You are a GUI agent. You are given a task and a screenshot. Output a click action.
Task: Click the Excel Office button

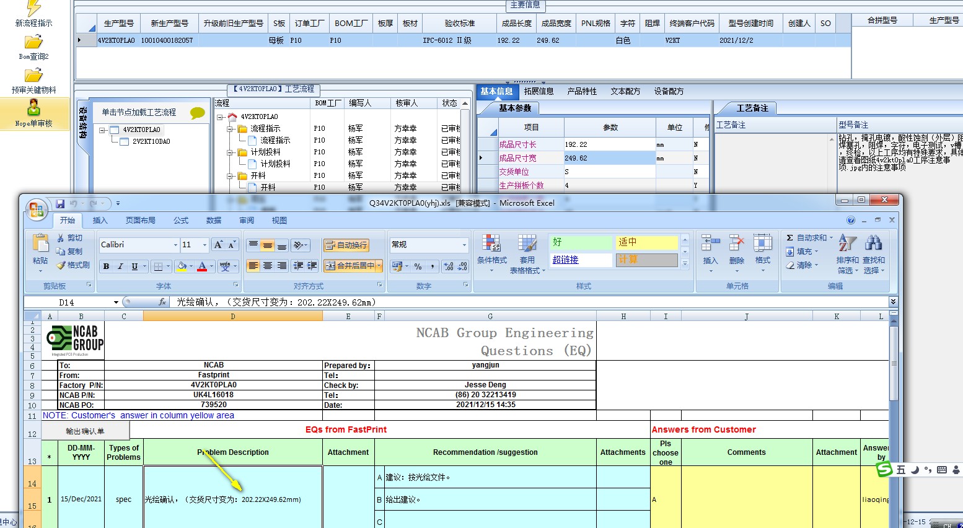click(37, 209)
